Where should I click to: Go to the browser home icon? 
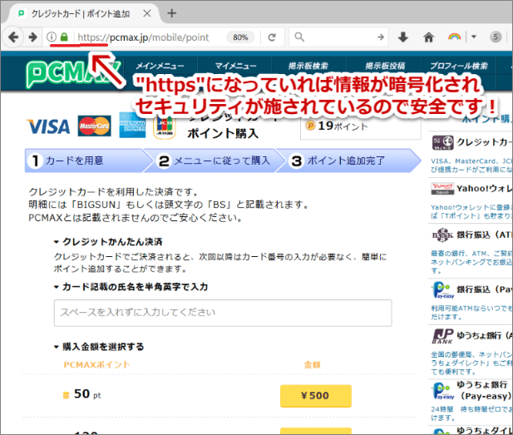(x=428, y=37)
